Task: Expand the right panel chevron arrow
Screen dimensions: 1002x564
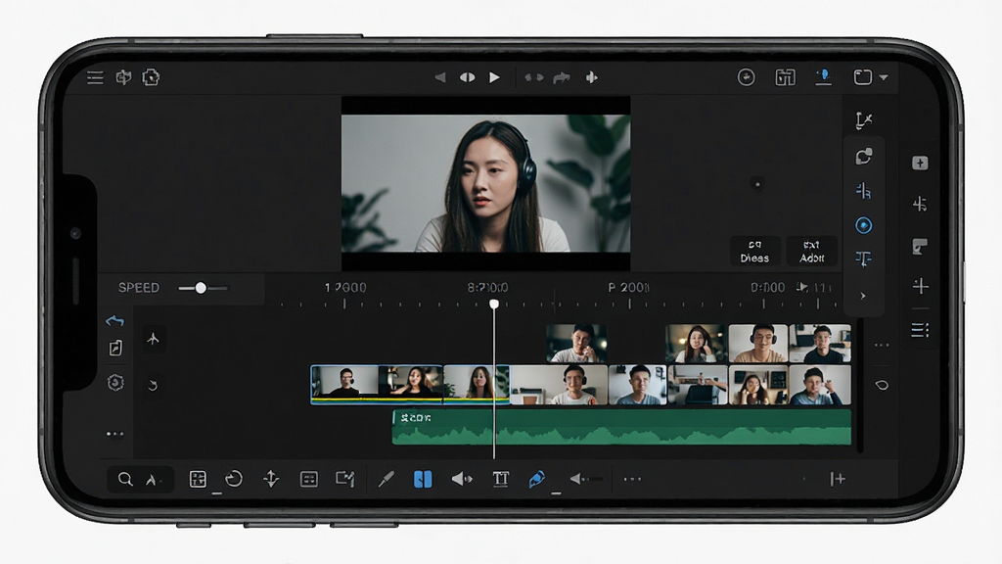Action: 863,296
